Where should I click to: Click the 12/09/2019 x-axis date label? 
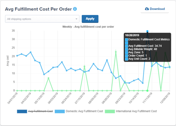pos(165,98)
